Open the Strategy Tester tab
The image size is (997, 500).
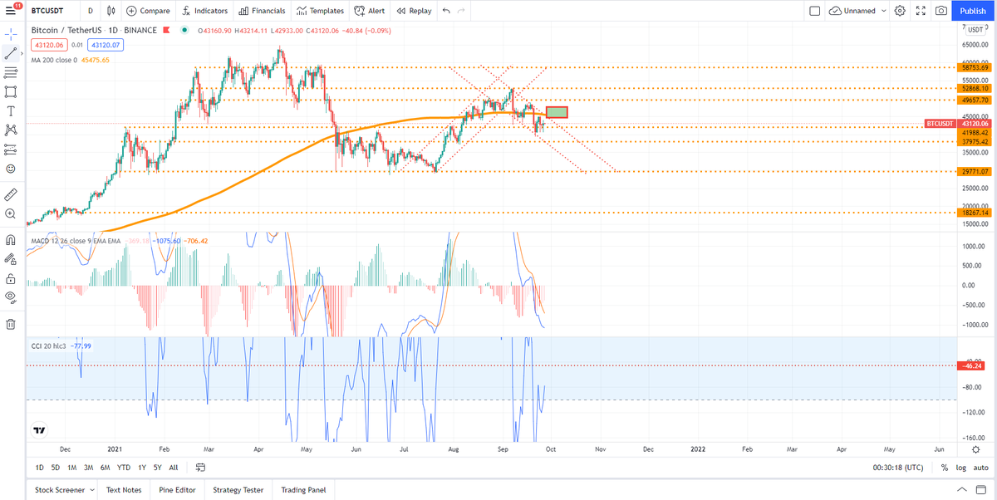coord(239,490)
